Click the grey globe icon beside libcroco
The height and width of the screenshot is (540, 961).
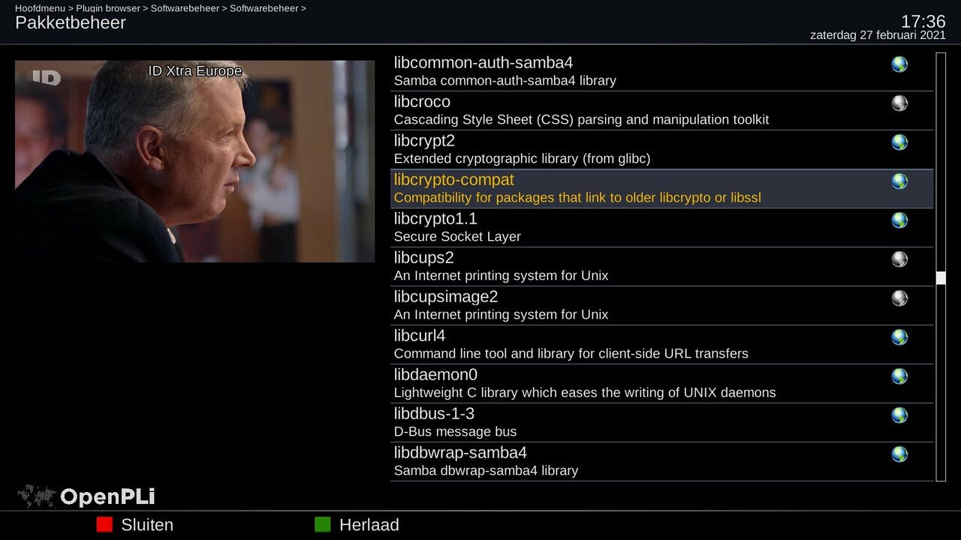[x=899, y=103]
